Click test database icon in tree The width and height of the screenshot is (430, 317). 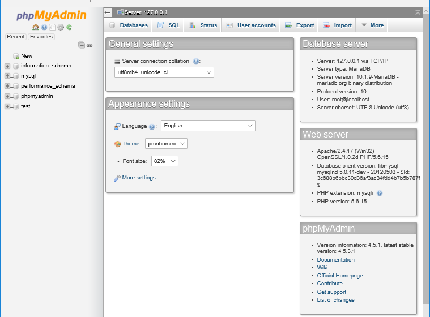[x=16, y=106]
